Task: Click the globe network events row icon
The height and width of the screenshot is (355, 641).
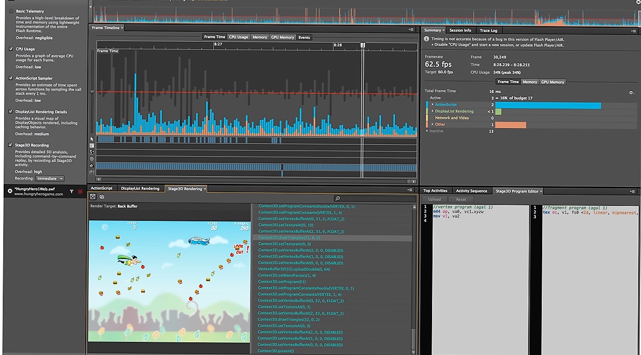Action: 92,152
